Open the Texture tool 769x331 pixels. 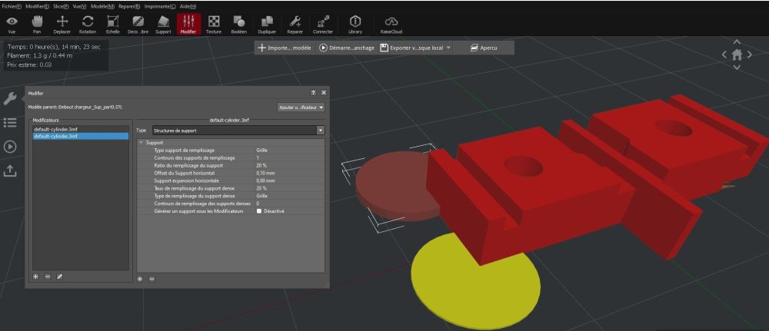pos(214,25)
